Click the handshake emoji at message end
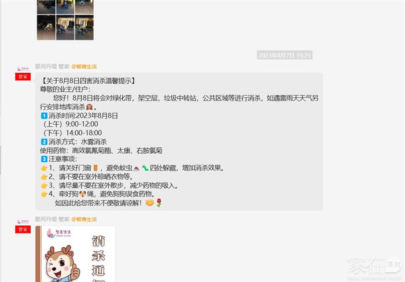Image resolution: width=405 pixels, height=282 pixels. click(150, 203)
